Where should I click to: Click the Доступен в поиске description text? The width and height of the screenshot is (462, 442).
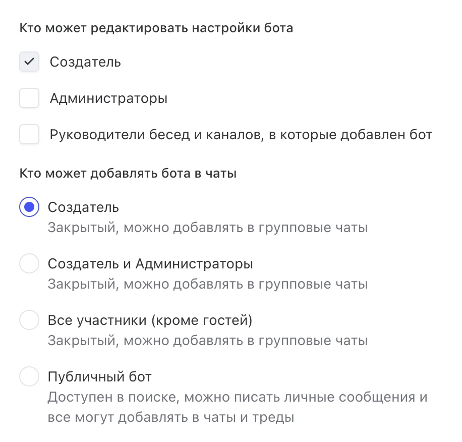[x=238, y=397]
